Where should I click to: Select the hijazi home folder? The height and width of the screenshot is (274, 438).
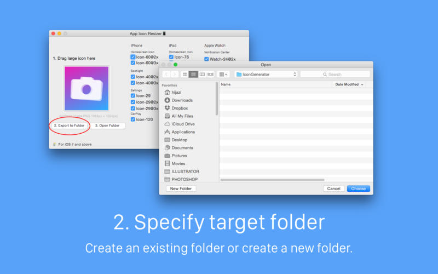[x=177, y=93]
